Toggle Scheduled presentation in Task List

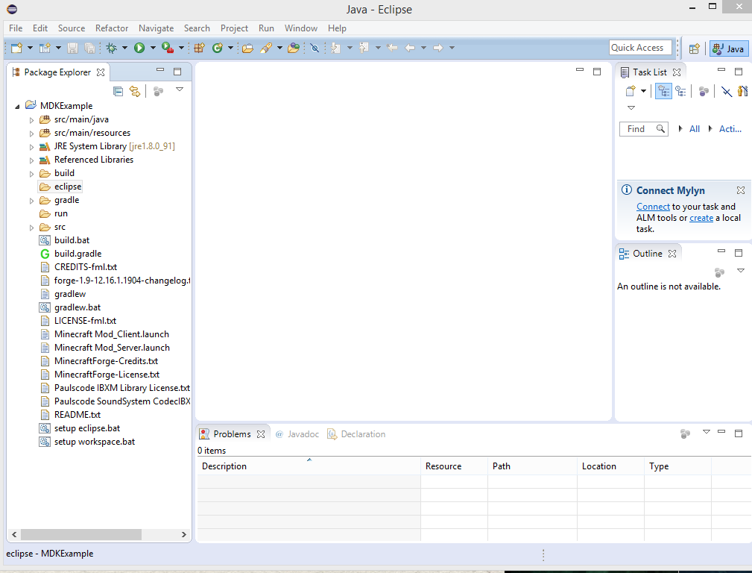pyautogui.click(x=680, y=91)
